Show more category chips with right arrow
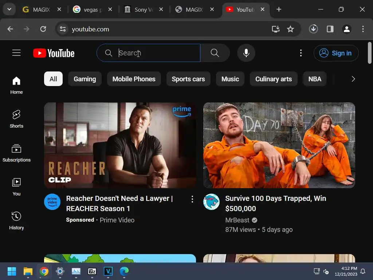 coord(353,79)
